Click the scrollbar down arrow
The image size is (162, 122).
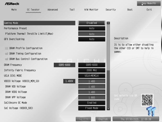108,109
